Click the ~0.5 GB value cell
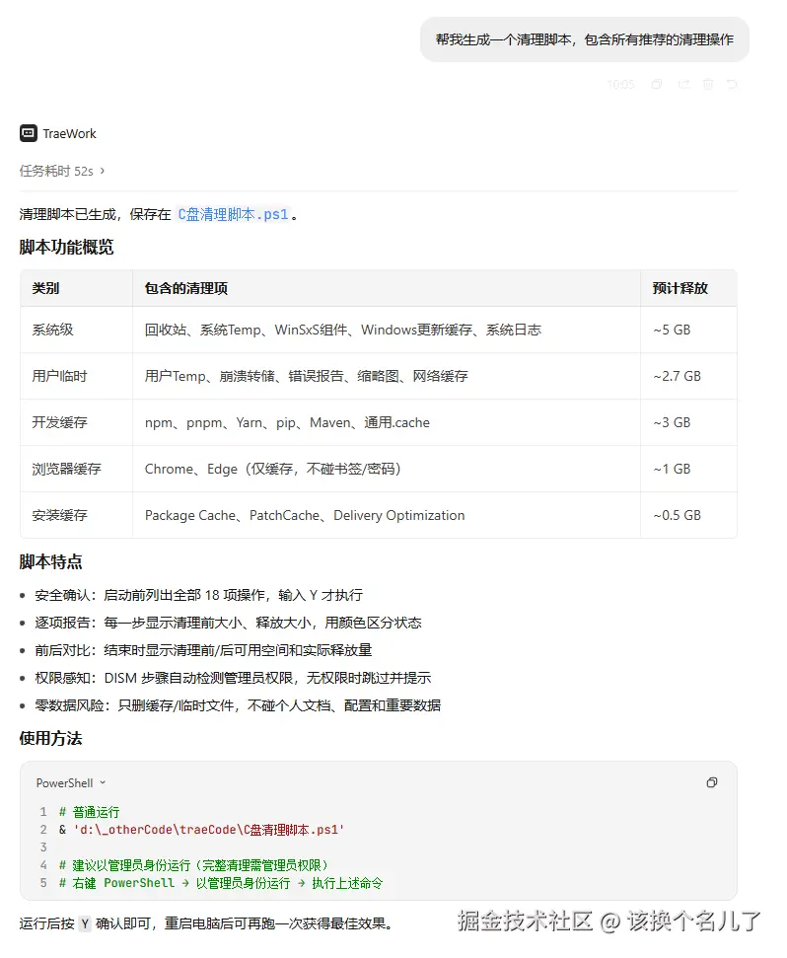 click(x=688, y=516)
